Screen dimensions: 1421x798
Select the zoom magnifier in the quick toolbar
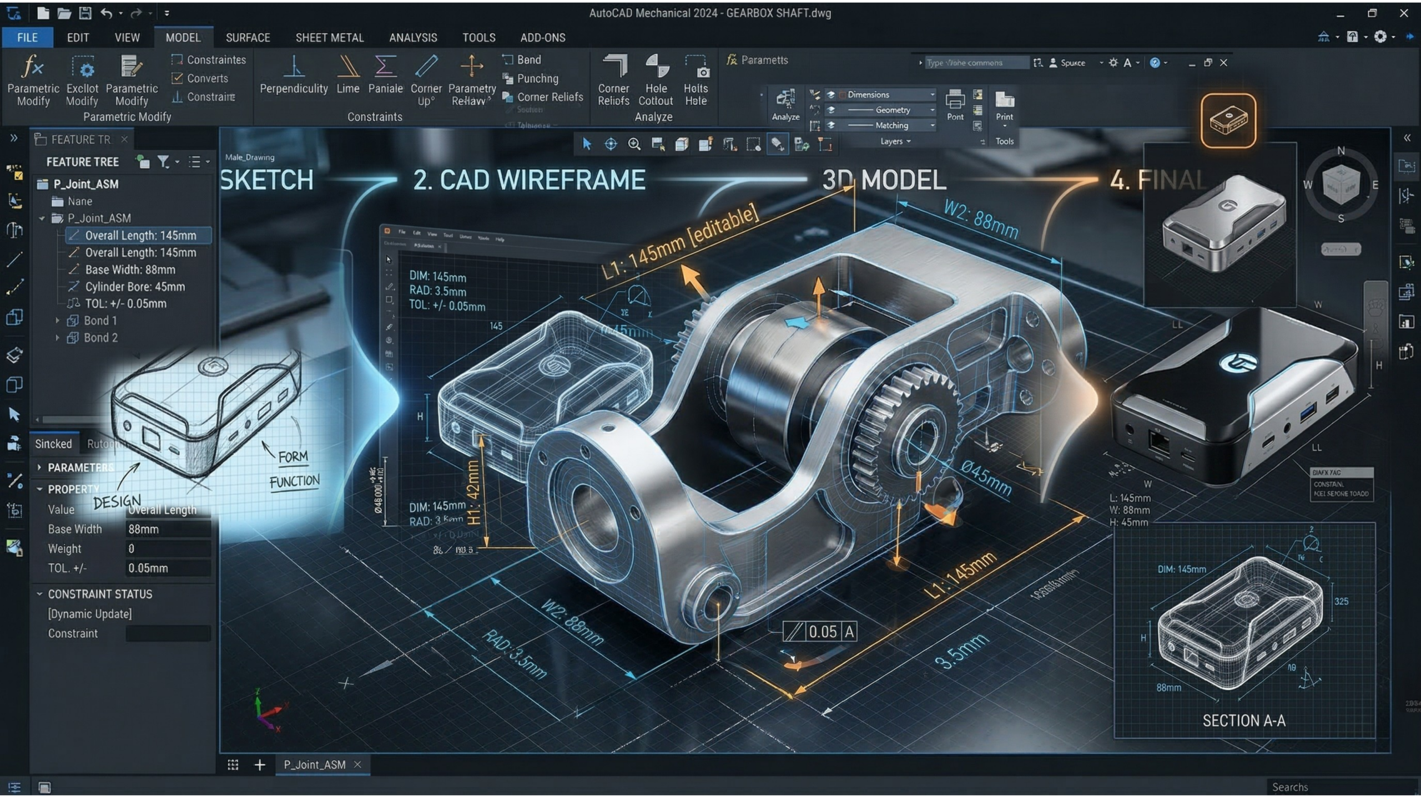click(633, 143)
